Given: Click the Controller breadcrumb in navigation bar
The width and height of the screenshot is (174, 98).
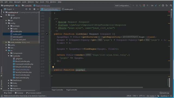Looking at the screenshot, I should pyautogui.click(x=27, y=5).
